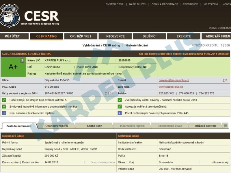Click the Plátce DPH: ANO text
Viewport: 231px width, 173px height.
[x=87, y=67]
